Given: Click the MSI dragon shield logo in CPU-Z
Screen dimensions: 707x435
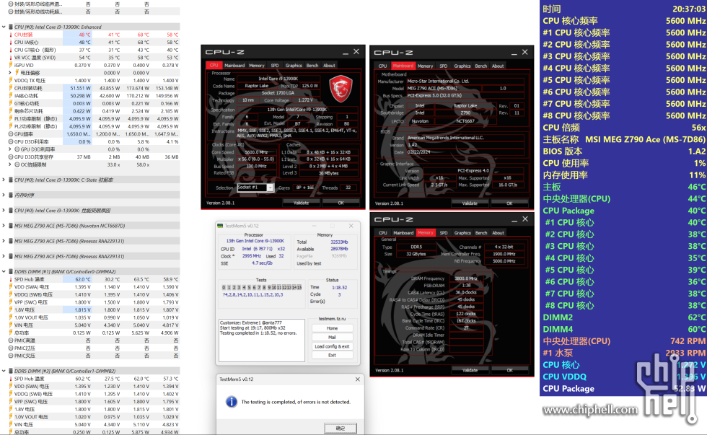Looking at the screenshot, I should click(x=341, y=89).
